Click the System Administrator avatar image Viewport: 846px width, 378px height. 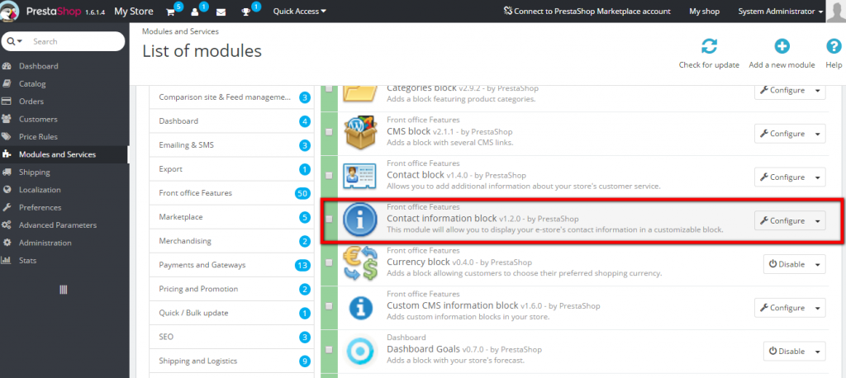point(836,12)
